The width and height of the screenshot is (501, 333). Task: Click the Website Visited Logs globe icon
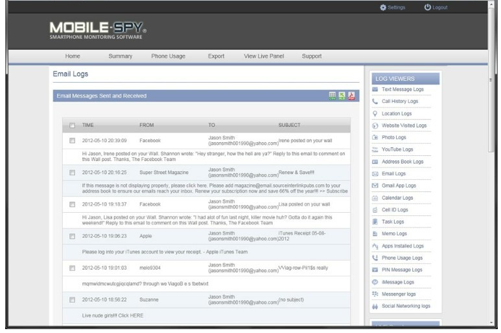pyautogui.click(x=375, y=125)
